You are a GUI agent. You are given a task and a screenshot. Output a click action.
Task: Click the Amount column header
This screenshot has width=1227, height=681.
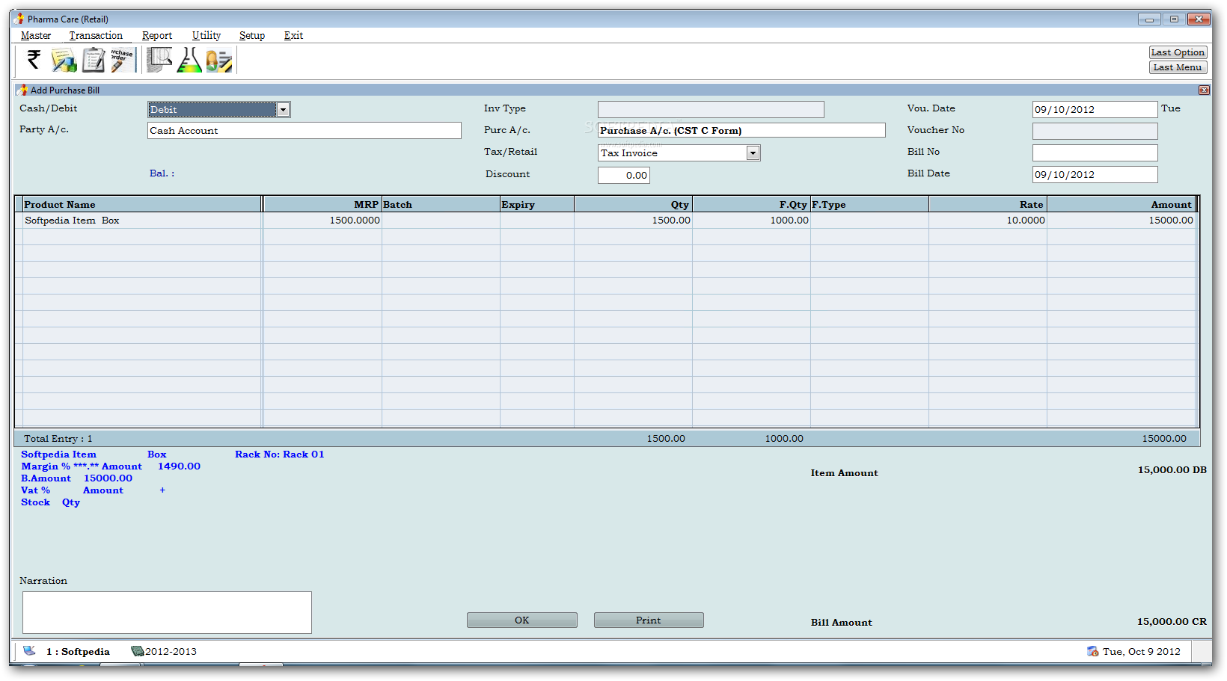tap(1121, 205)
